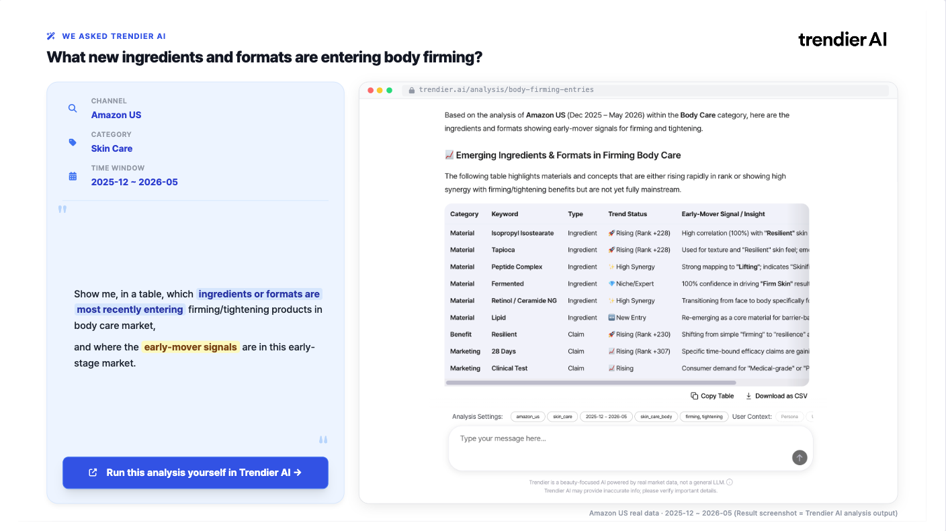The width and height of the screenshot is (946, 531).
Task: Click the magic wand icon by We Asked Trendier AI
Action: [x=51, y=36]
